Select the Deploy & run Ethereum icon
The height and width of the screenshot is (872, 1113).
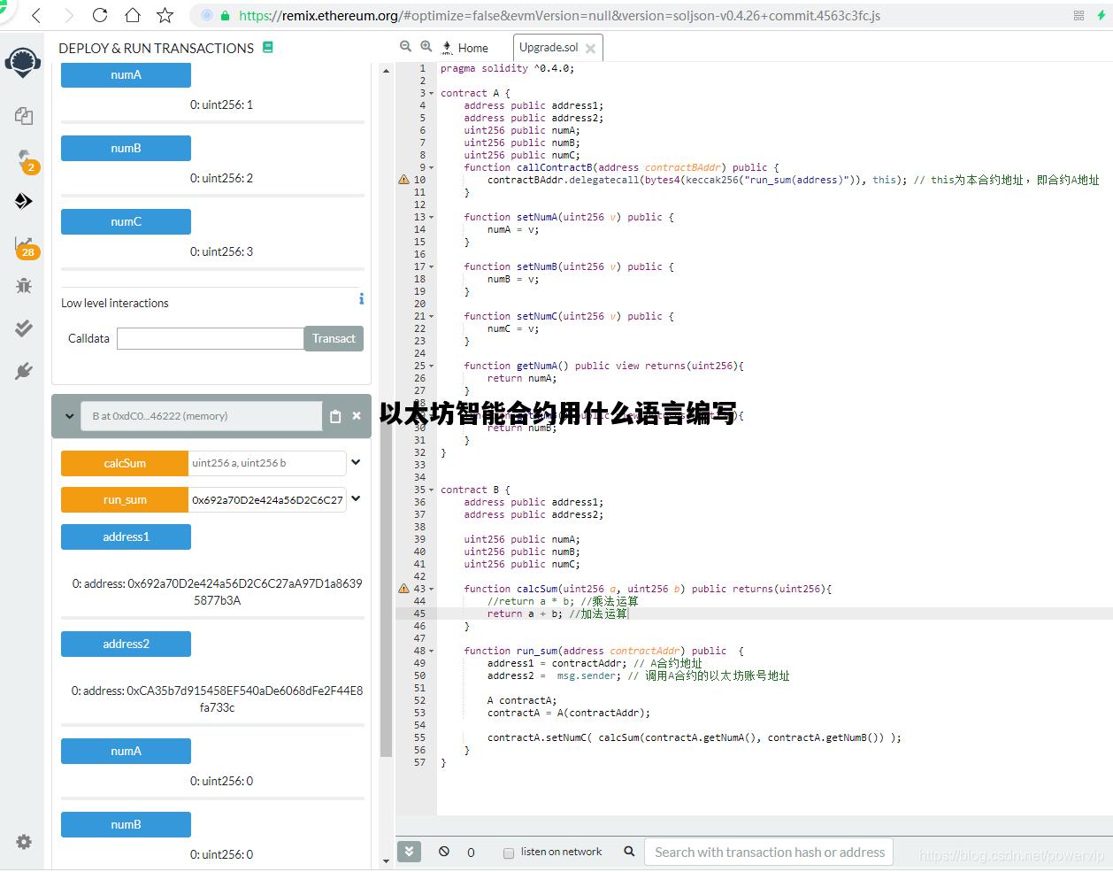[24, 201]
